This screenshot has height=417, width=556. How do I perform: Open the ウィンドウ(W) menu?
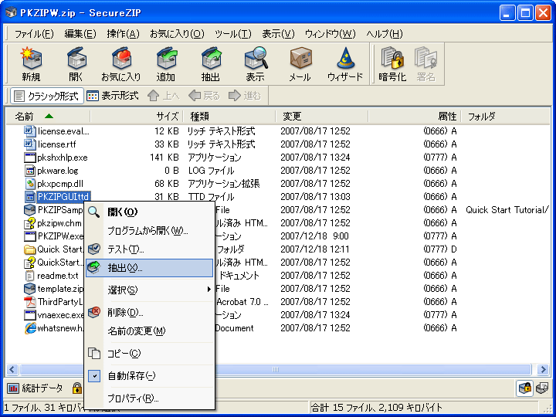pos(331,34)
